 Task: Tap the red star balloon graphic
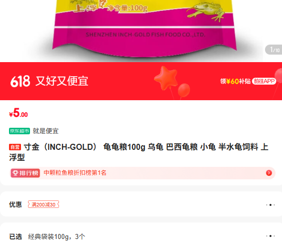[x=166, y=78]
